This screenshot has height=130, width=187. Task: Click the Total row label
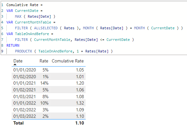point(18,123)
